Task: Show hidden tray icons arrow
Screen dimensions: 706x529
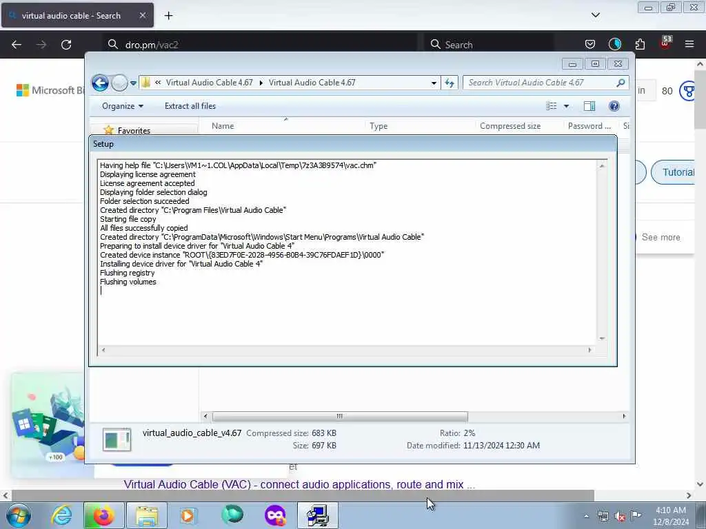Action: point(586,516)
